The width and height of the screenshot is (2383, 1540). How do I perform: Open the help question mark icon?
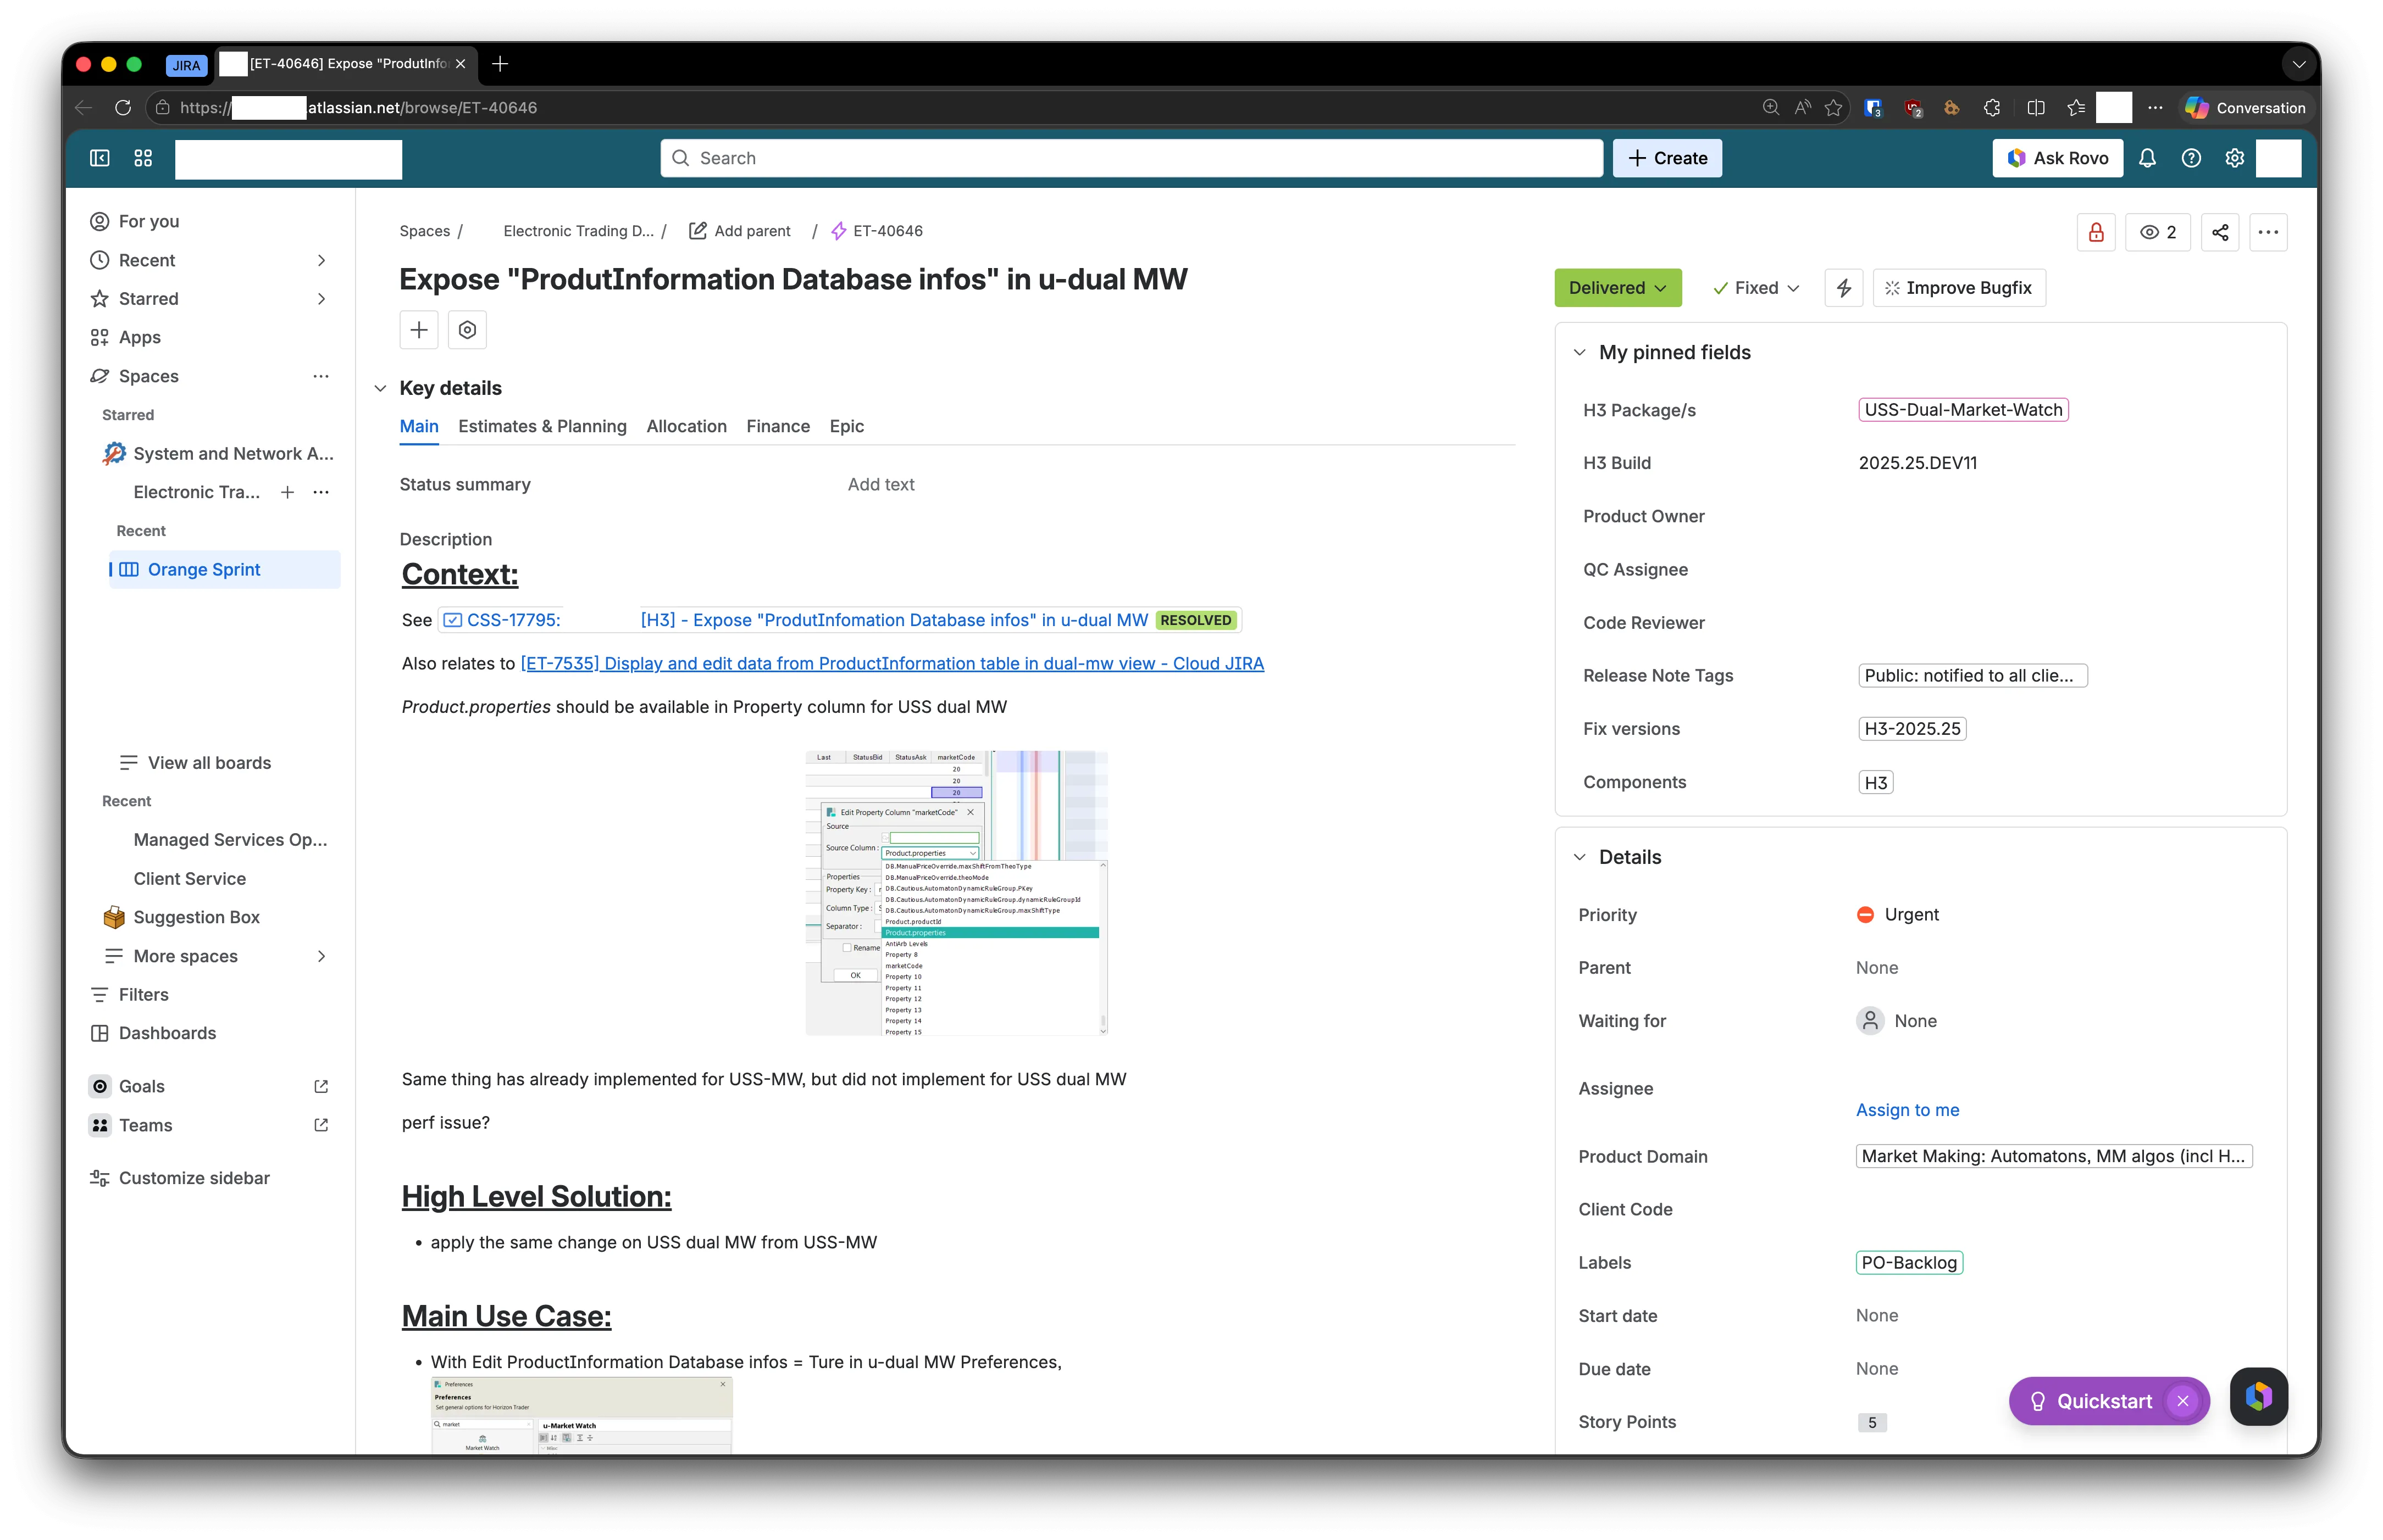point(2191,158)
